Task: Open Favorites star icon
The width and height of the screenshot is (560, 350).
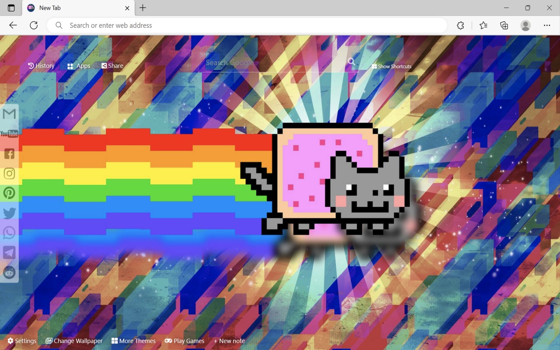Action: coord(483,25)
